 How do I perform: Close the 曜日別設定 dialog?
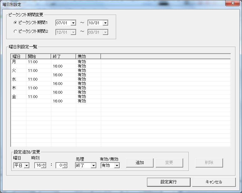coord(233,3)
